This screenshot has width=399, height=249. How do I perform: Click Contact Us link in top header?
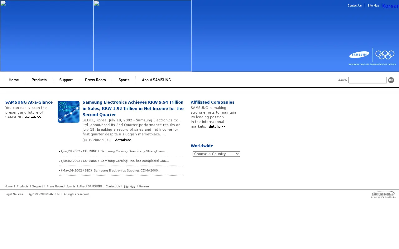click(355, 6)
